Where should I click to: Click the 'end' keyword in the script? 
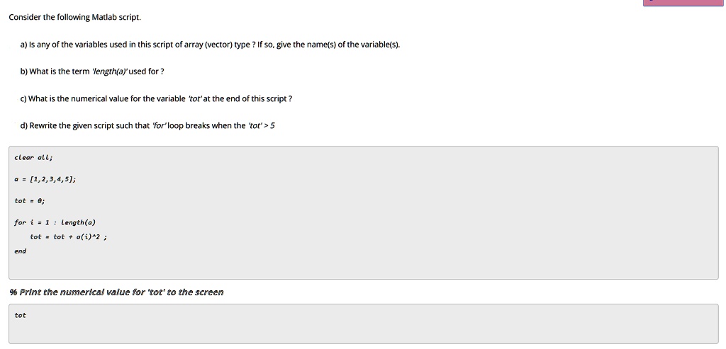pyautogui.click(x=21, y=251)
